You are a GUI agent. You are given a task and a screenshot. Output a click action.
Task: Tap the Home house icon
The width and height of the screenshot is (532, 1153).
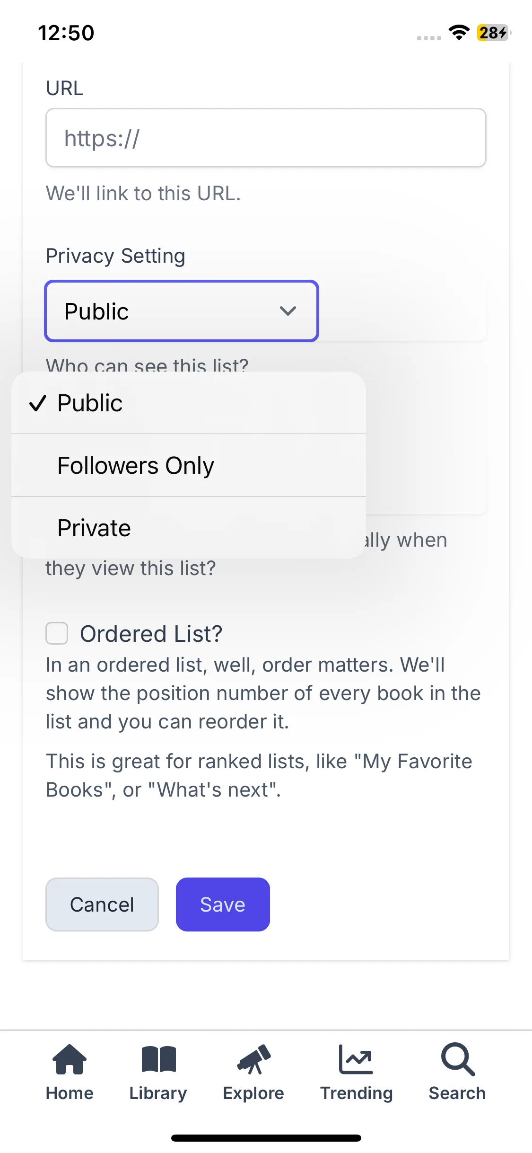pos(69,1059)
